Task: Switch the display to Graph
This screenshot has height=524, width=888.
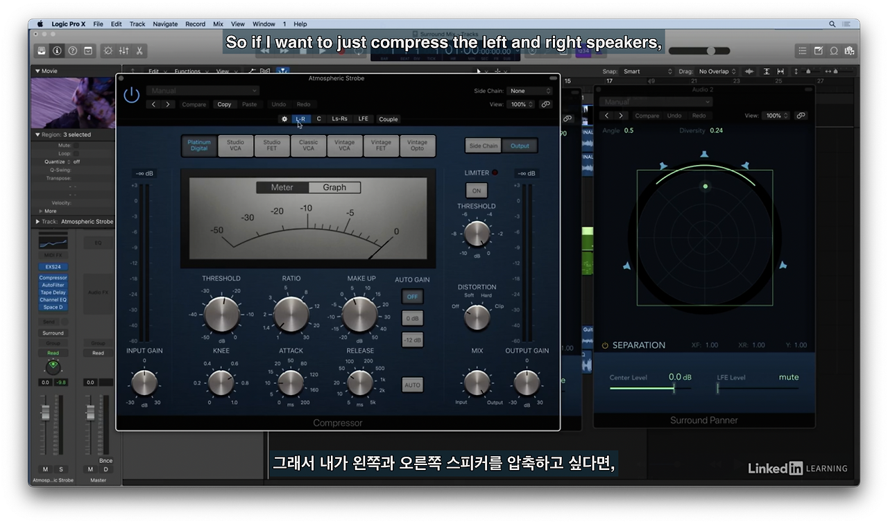Action: coord(334,187)
